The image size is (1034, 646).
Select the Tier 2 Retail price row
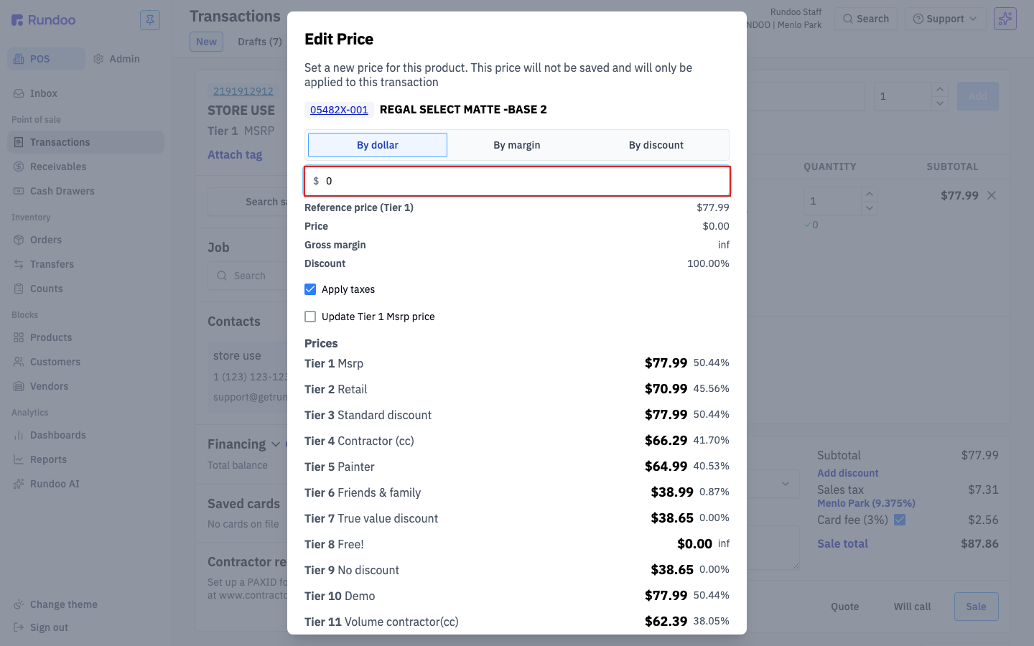517,389
